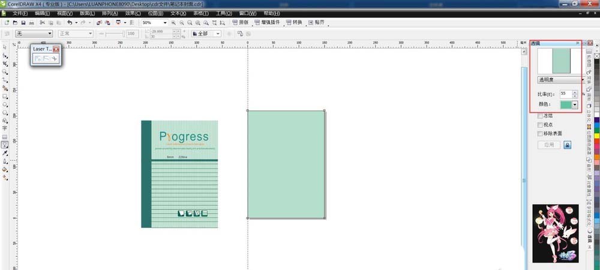
Task: Select the Interactive Fill tool
Action: point(5,178)
